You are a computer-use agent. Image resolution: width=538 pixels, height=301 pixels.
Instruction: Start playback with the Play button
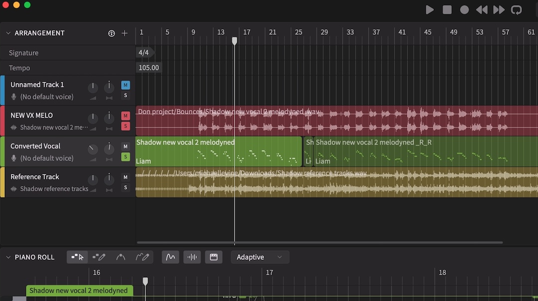click(429, 10)
